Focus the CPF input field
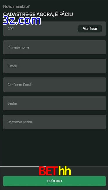 pyautogui.click(x=41, y=29)
